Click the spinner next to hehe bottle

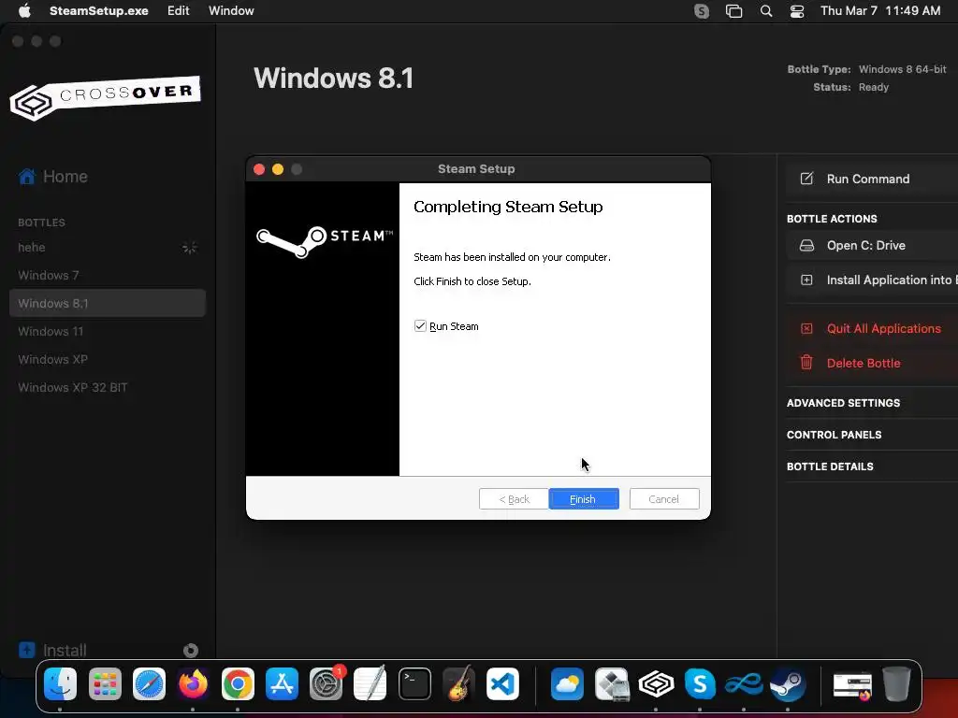(190, 247)
